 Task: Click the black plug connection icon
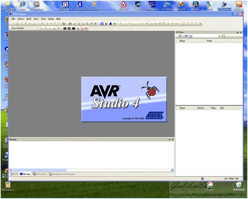pyautogui.click(x=106, y=24)
